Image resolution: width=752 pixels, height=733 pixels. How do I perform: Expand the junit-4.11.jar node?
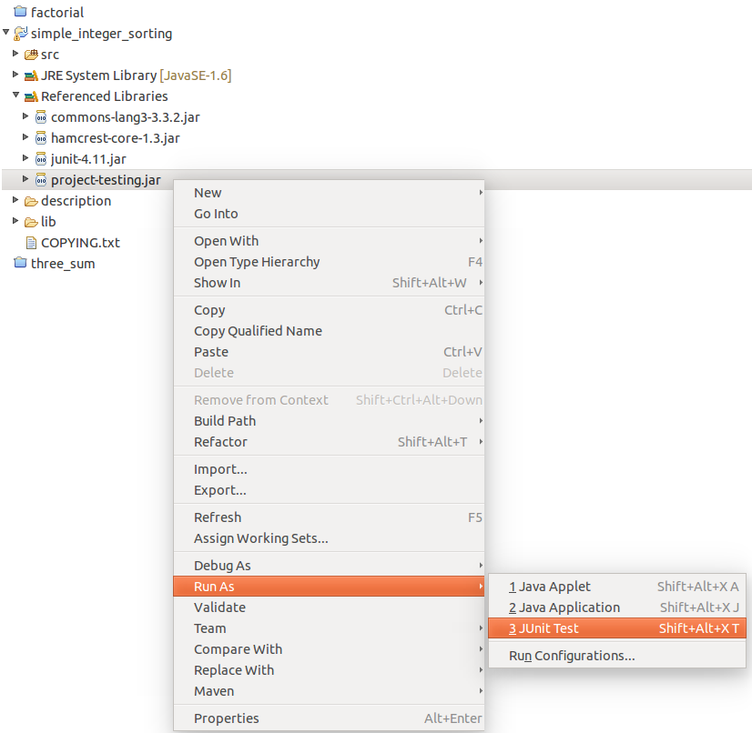(25, 158)
